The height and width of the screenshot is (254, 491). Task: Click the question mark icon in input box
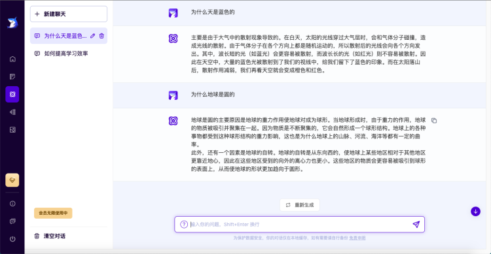point(184,225)
